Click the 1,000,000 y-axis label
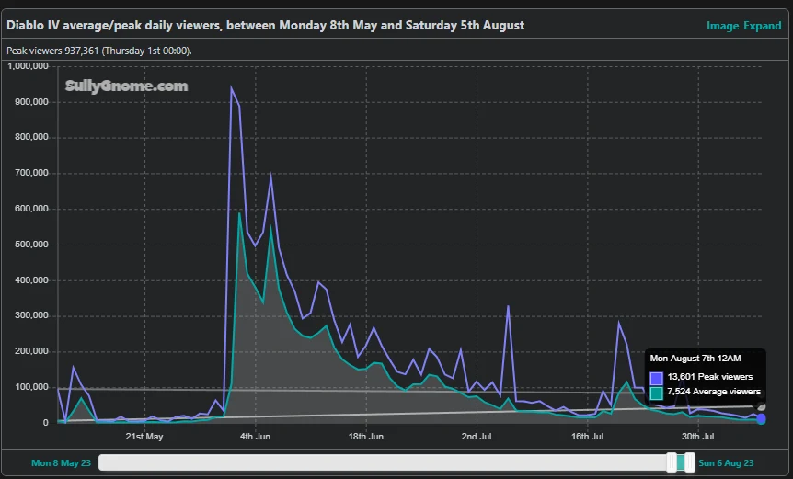The image size is (793, 479). click(28, 66)
